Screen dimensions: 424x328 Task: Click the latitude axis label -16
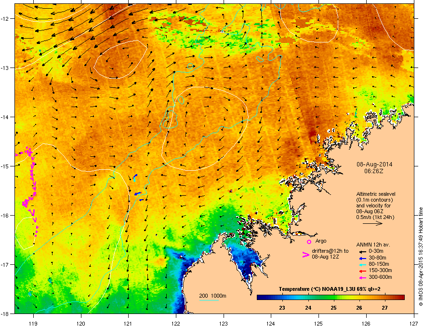point(5,216)
